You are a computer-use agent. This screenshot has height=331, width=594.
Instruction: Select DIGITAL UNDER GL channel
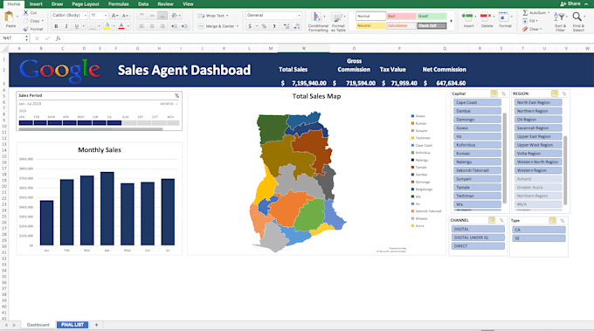(x=478, y=238)
